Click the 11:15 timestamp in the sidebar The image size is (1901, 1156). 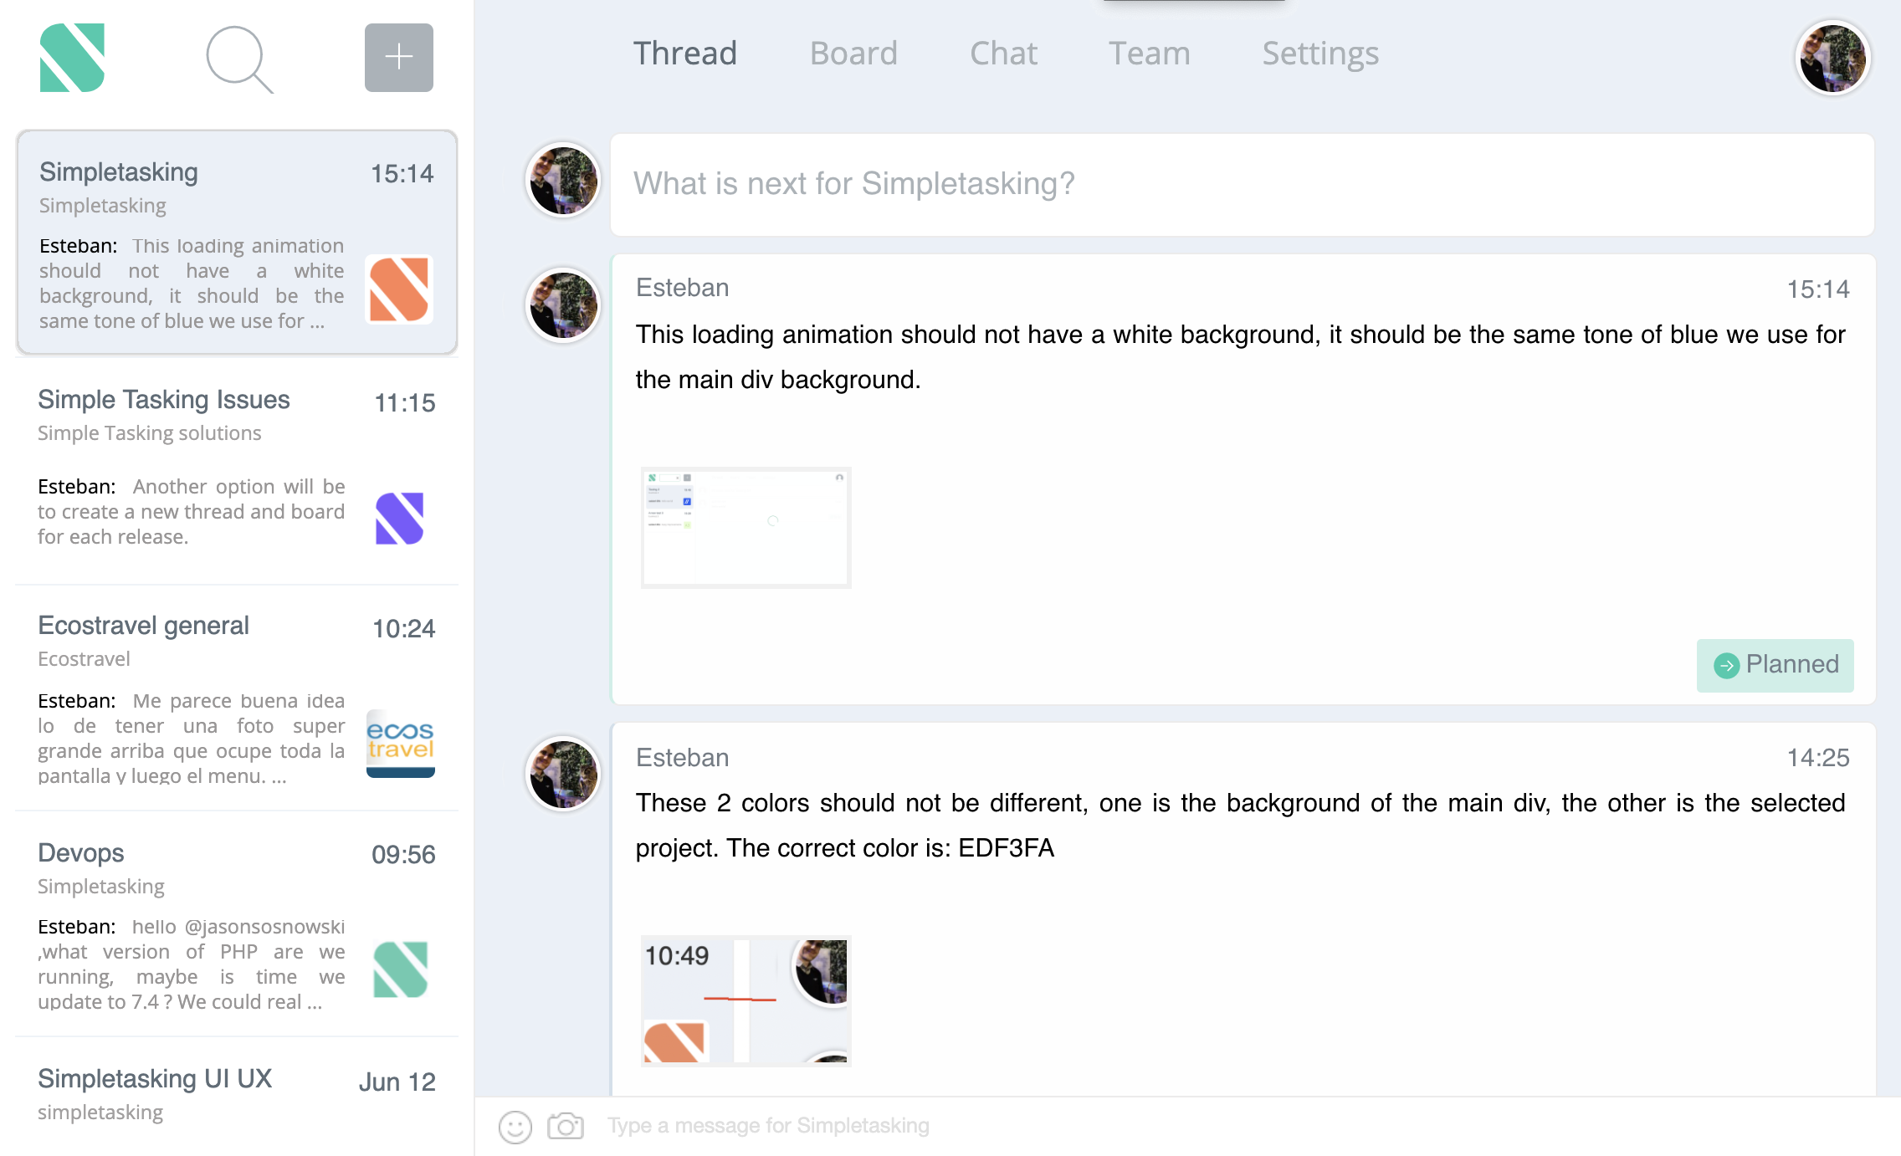(x=404, y=403)
